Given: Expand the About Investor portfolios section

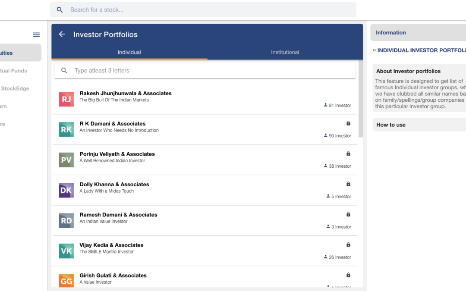Looking at the screenshot, I should (419, 71).
